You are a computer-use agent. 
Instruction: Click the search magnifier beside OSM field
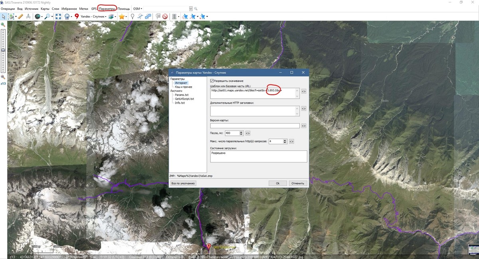(196, 9)
